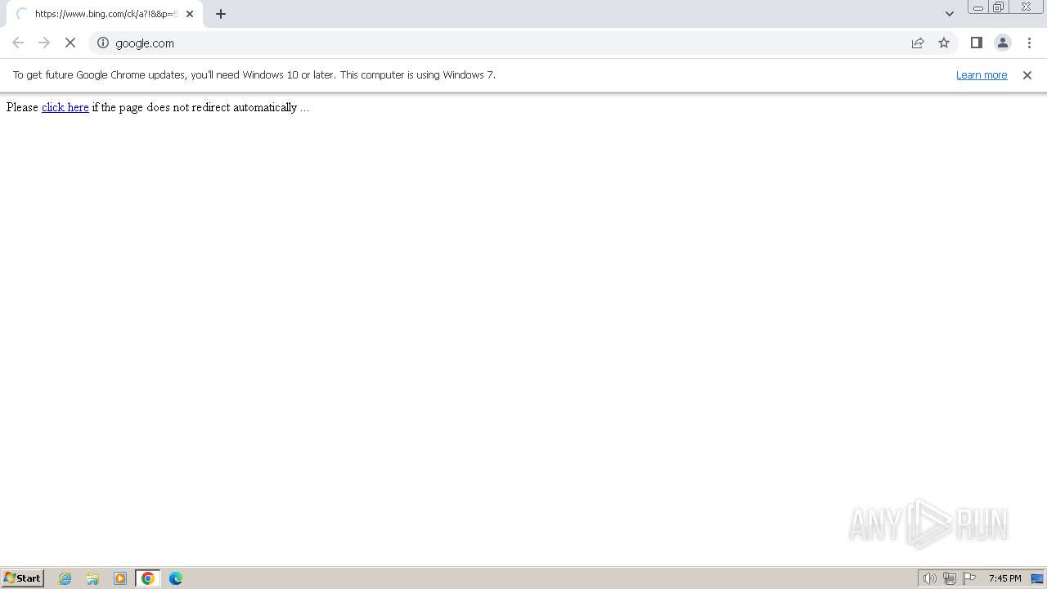Open the Chrome three-dot menu

(1029, 43)
